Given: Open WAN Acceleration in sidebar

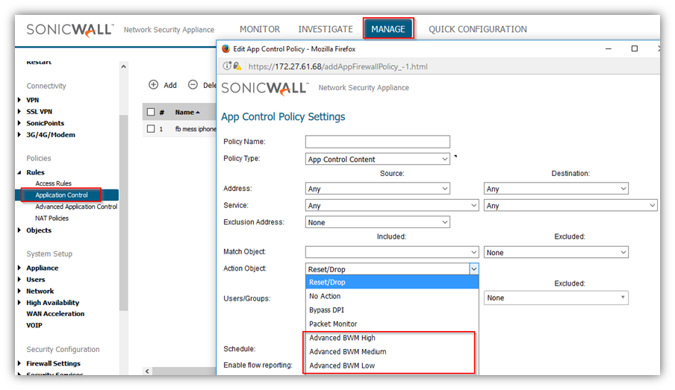Looking at the screenshot, I should (x=55, y=313).
